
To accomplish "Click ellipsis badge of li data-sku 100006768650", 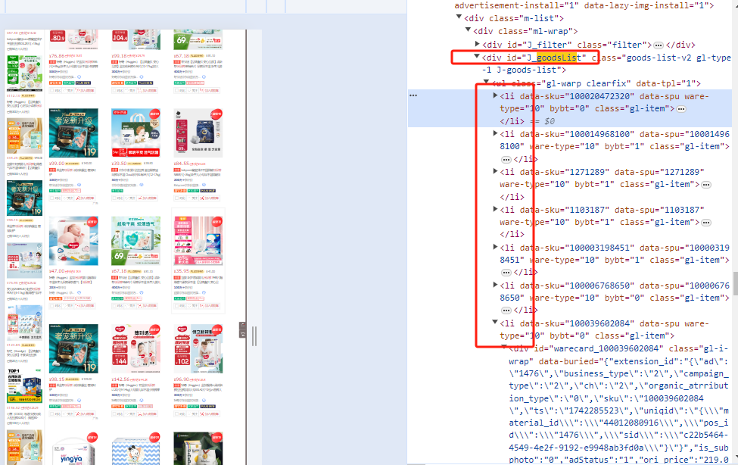I will [506, 311].
